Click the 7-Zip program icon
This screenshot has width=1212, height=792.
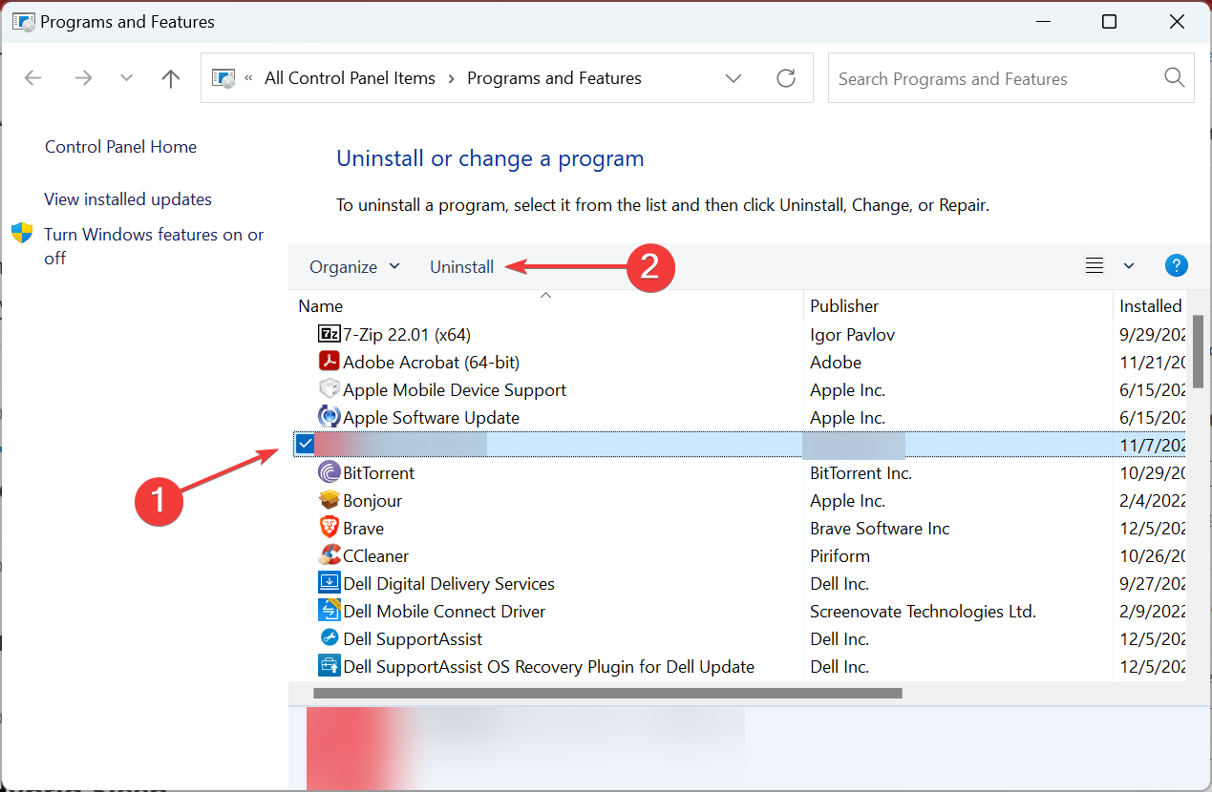pyautogui.click(x=329, y=334)
